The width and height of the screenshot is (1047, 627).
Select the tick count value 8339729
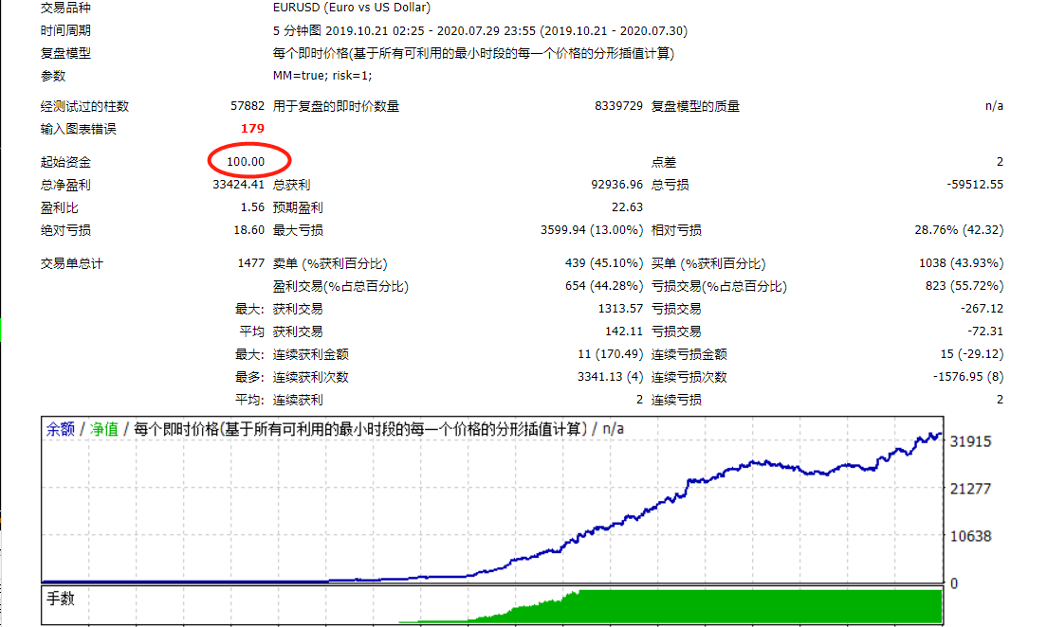click(618, 106)
